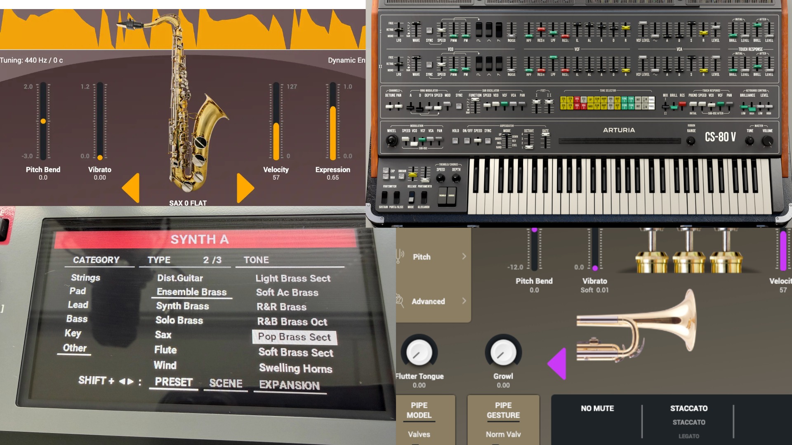The image size is (792, 445).
Task: Choose the Strings category on synth screen
Action: pos(85,278)
